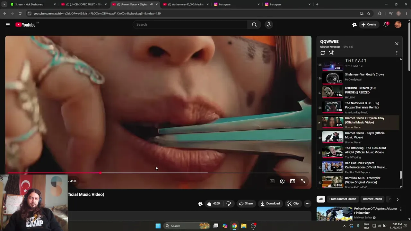
Task: Open notifications bell
Action: click(386, 25)
